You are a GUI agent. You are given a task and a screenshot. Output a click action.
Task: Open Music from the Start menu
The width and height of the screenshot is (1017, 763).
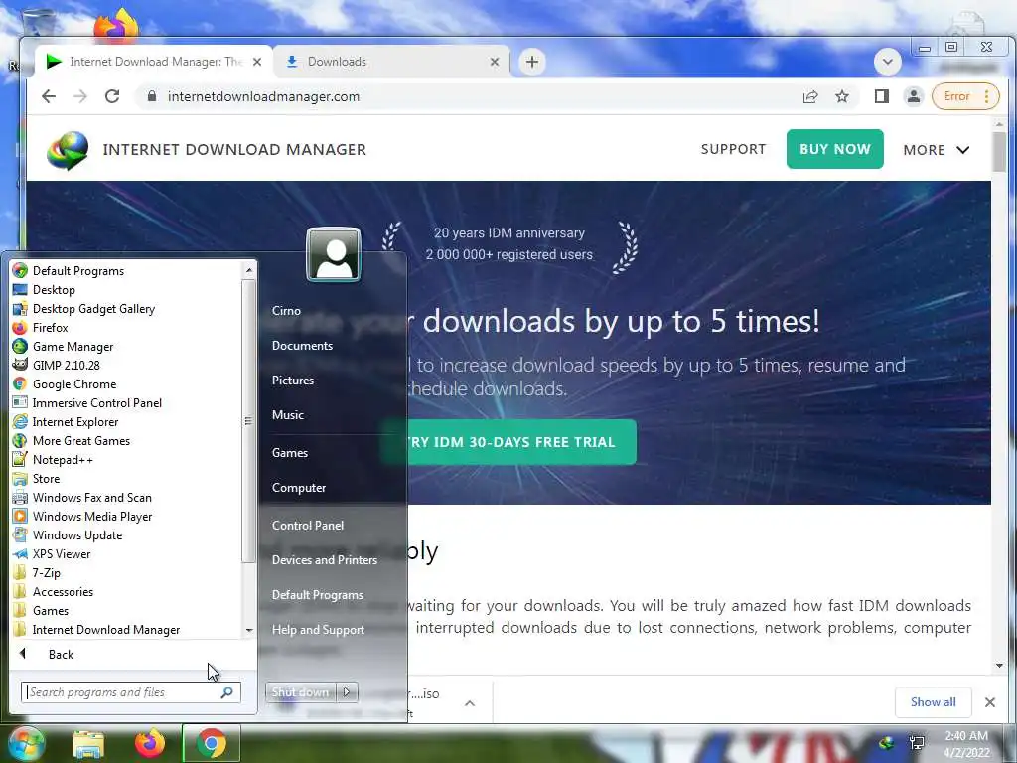[x=288, y=415]
